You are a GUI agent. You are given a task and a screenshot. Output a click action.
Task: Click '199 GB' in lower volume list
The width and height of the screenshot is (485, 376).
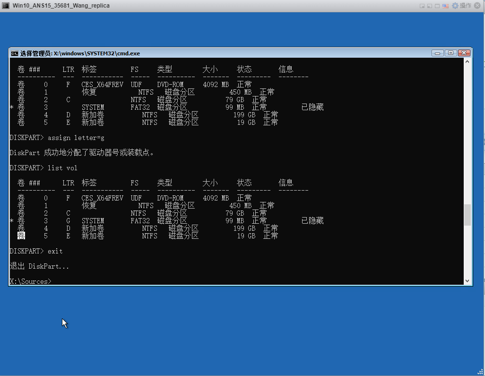click(244, 228)
